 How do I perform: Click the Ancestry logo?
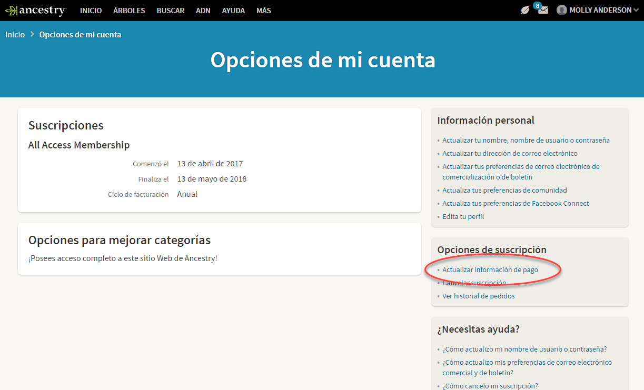click(35, 11)
